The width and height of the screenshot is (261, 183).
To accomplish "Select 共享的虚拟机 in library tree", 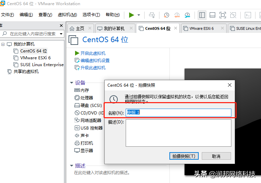I will 26,71.
